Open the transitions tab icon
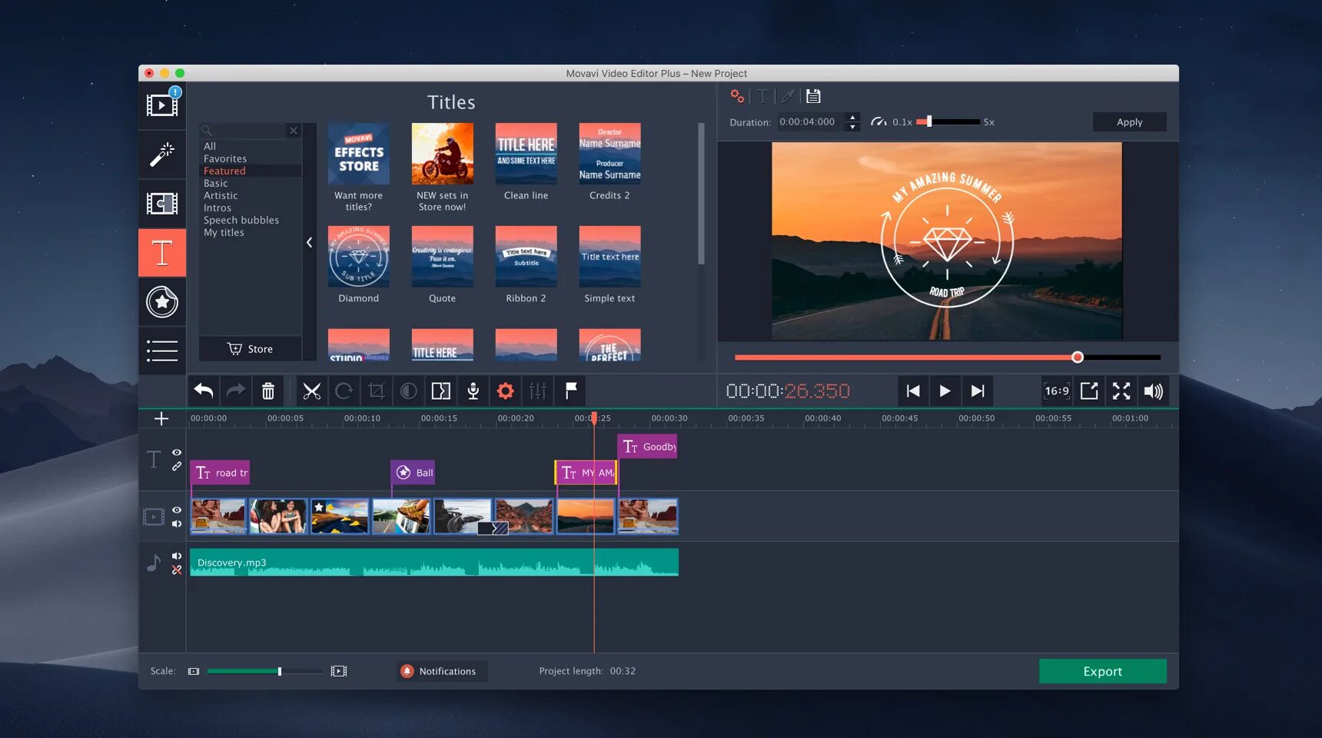This screenshot has width=1322, height=738. click(x=162, y=203)
